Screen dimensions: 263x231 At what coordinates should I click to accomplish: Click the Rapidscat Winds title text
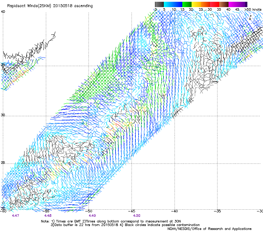pyautogui.click(x=50, y=6)
